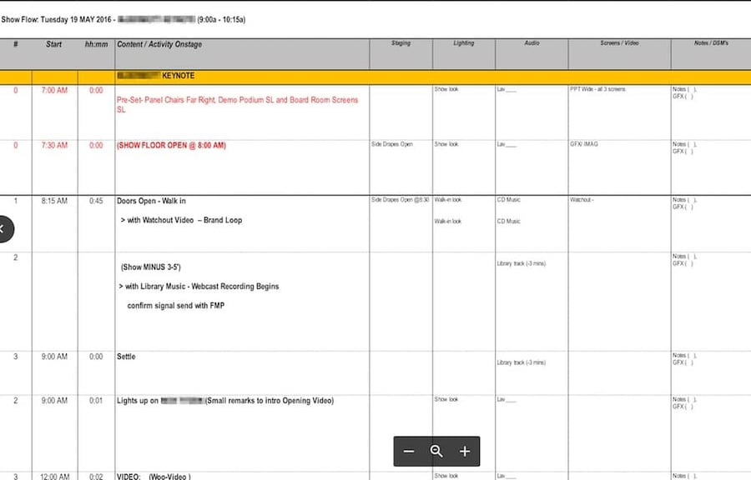This screenshot has height=480, width=751.
Task: Click the Staging column header
Action: pyautogui.click(x=400, y=42)
